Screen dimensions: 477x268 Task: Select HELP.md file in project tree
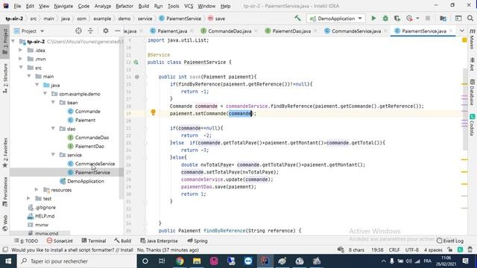(x=45, y=216)
